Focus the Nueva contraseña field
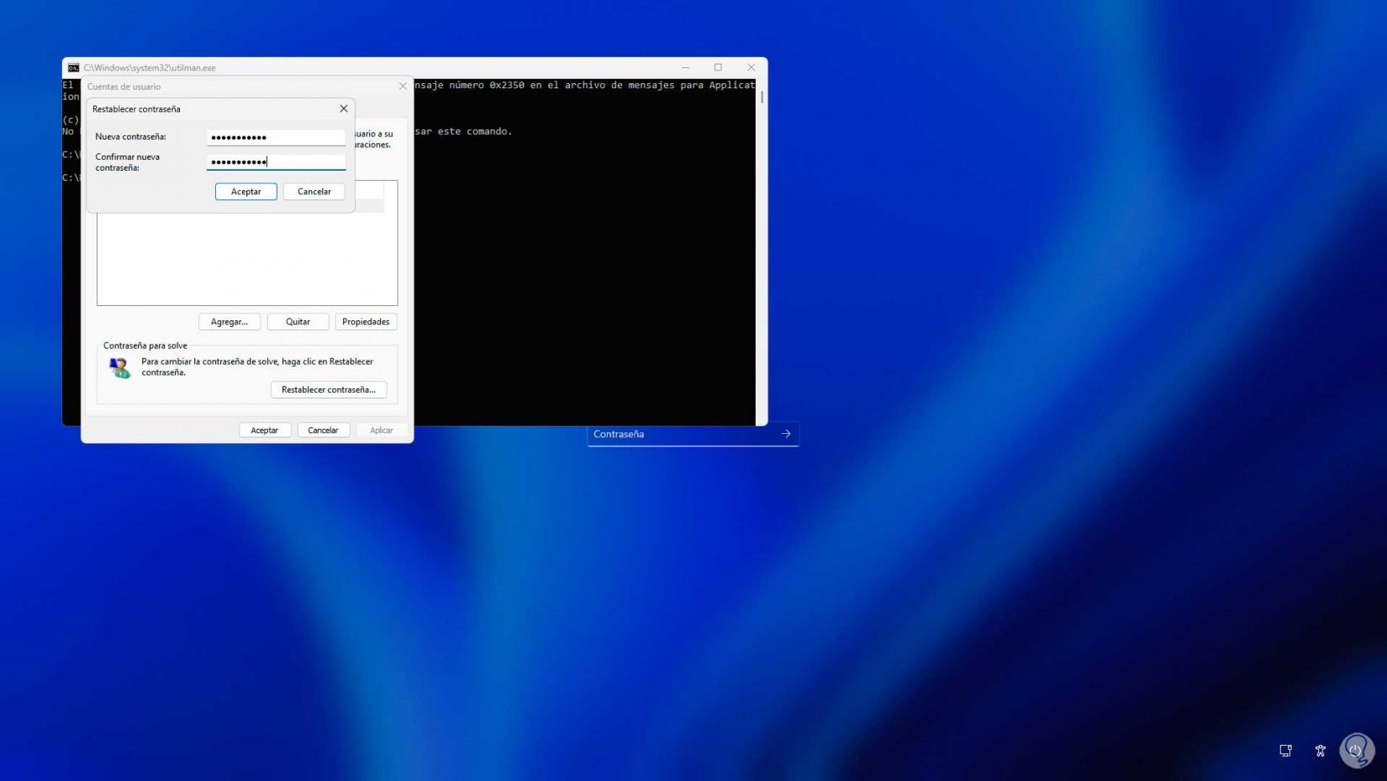Screen dimensions: 1387x781 [276, 137]
